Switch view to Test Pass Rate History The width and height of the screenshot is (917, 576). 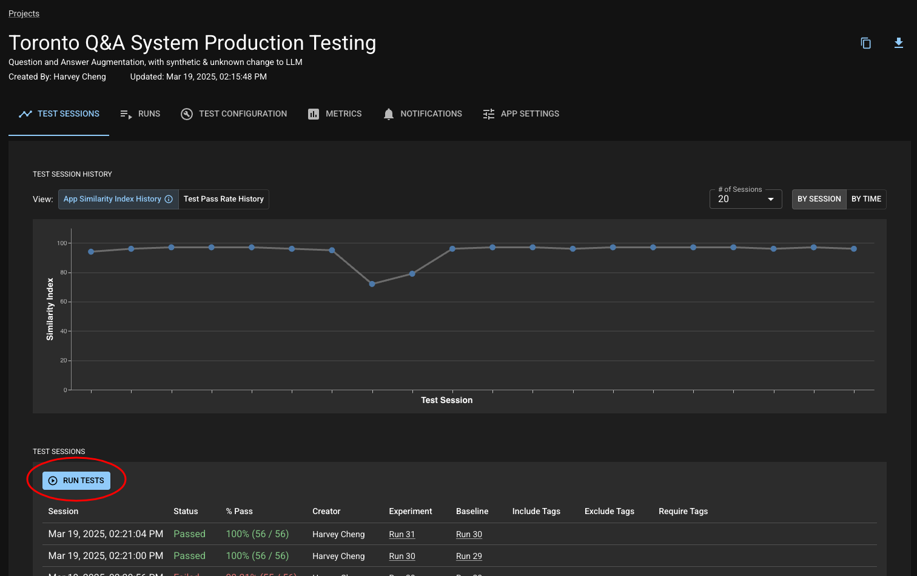coord(223,199)
